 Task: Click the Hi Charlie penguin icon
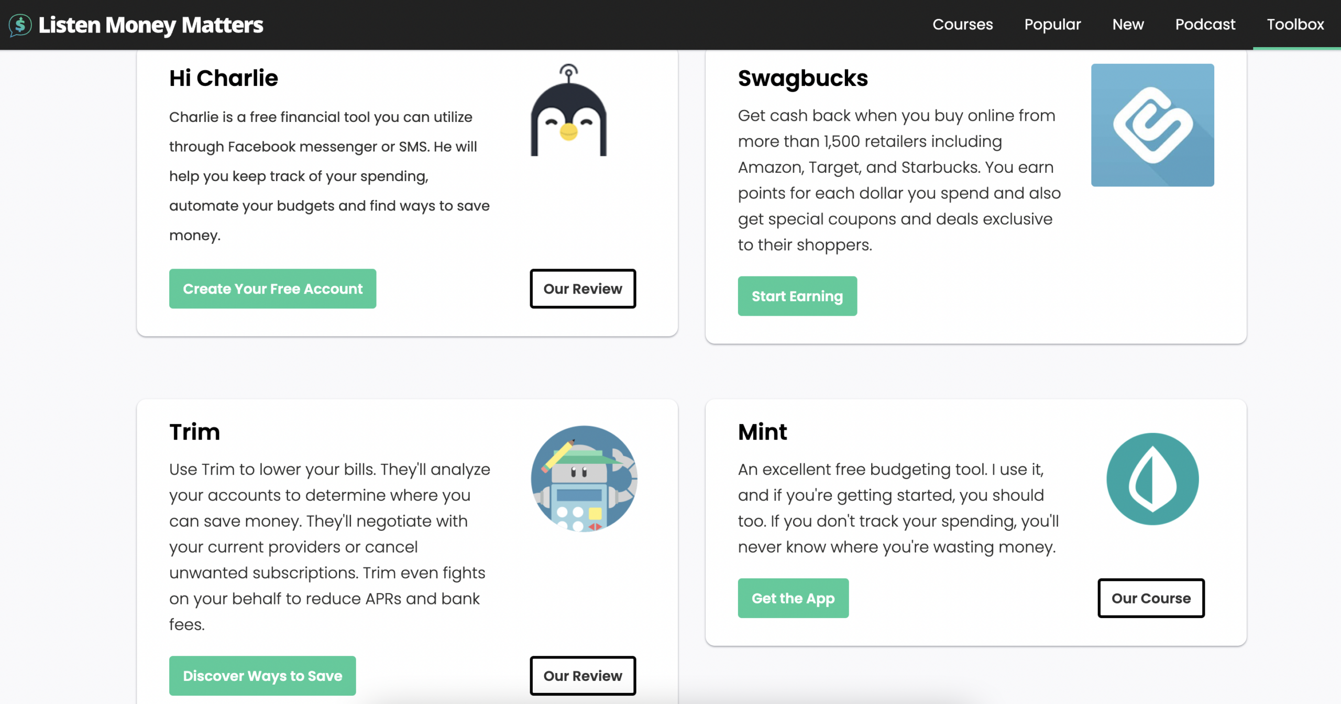tap(568, 110)
